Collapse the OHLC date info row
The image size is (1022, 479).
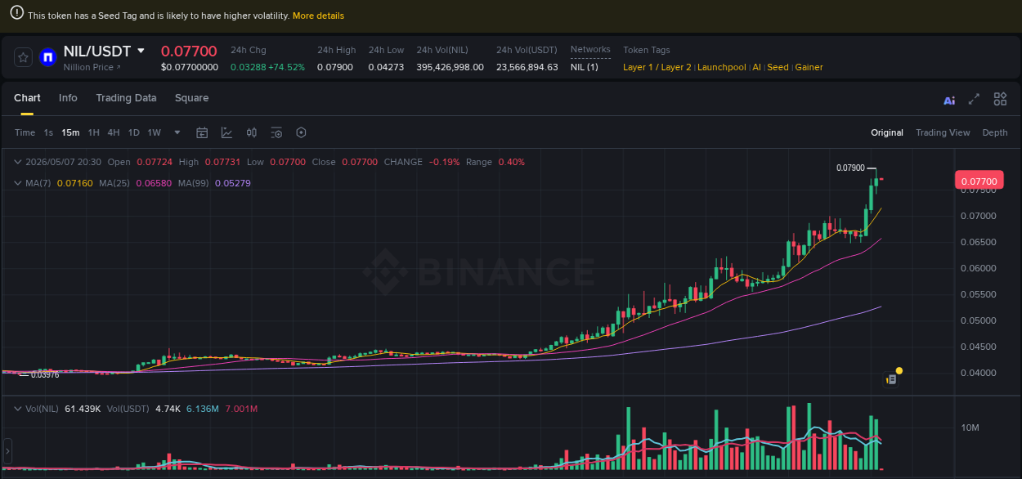(18, 162)
